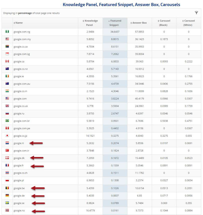Click the Nigeria flag icon
The width and height of the screenshot is (203, 215).
pos(7,32)
